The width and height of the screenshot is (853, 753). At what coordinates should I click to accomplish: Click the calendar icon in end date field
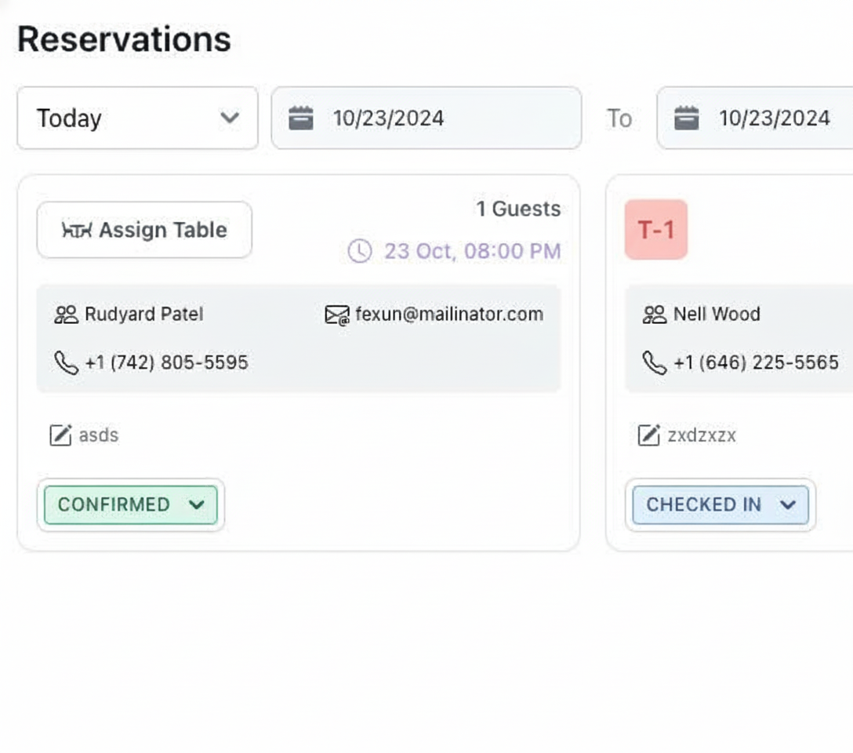(x=687, y=118)
